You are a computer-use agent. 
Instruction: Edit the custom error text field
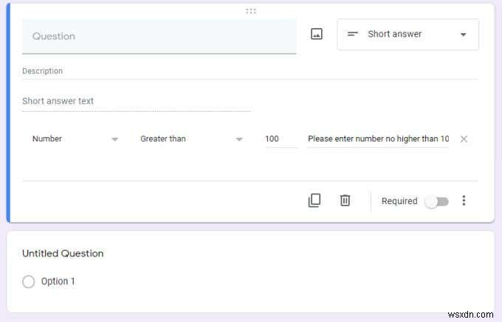coord(378,139)
